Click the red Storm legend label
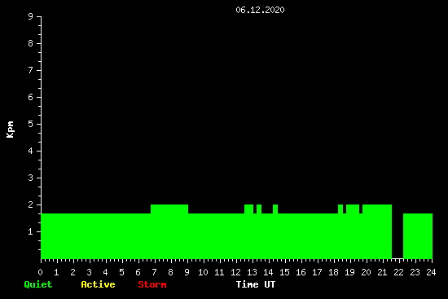The height and width of the screenshot is (299, 448). coord(152,284)
